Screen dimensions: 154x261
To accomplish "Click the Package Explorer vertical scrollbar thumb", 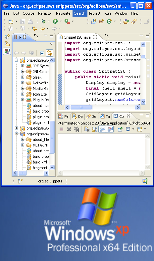I will pos(52,137).
